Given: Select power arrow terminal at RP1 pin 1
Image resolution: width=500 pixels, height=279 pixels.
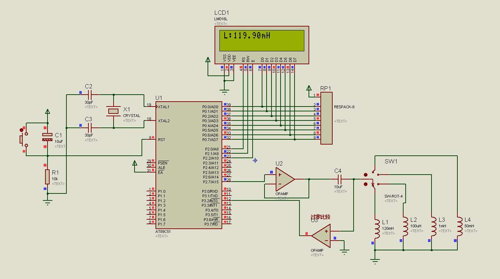Looking at the screenshot, I should pos(309,88).
